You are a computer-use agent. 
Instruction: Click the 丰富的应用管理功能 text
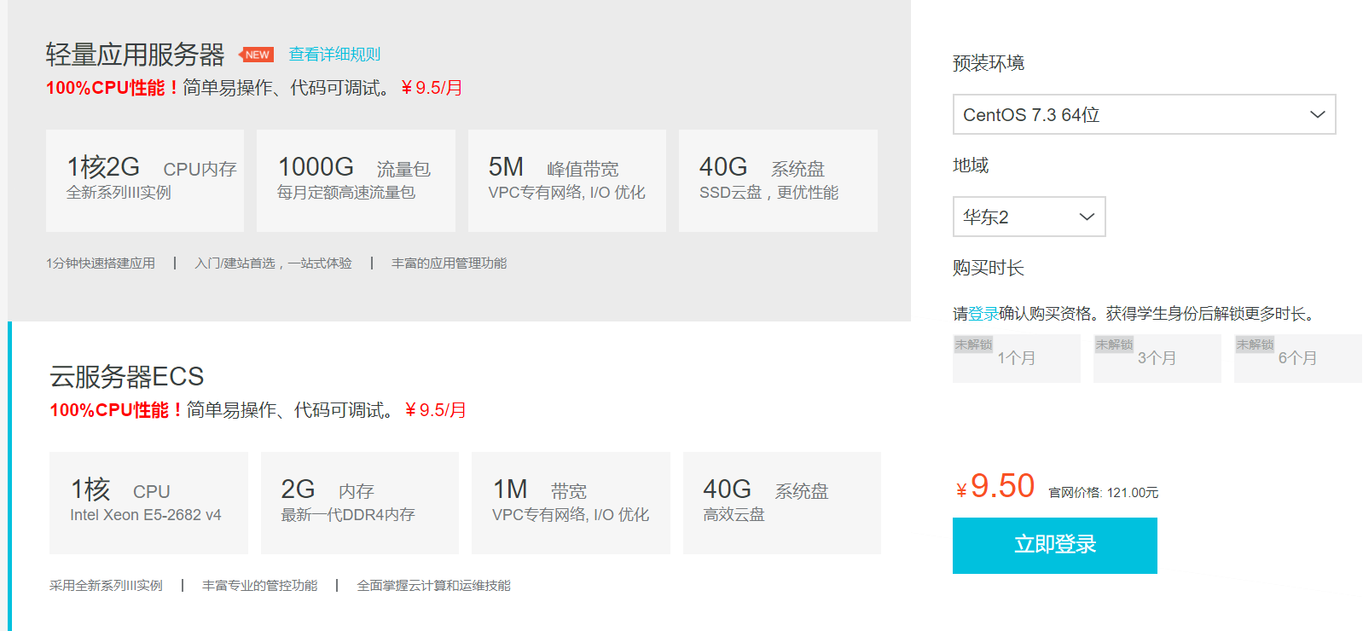(x=449, y=263)
